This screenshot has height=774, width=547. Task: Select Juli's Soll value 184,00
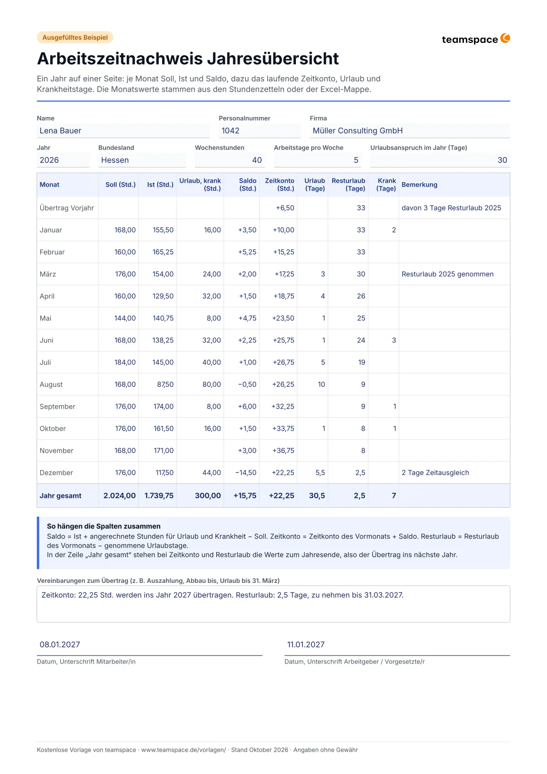click(x=125, y=362)
